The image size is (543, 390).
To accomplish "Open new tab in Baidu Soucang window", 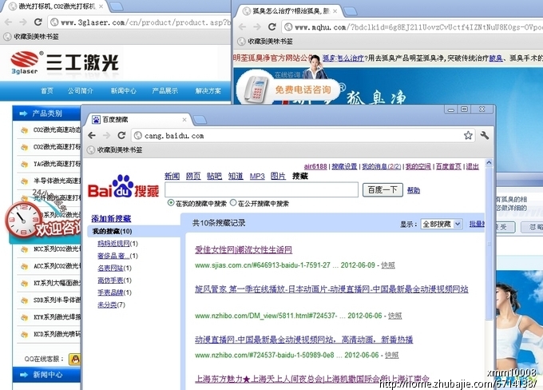I will [200, 120].
